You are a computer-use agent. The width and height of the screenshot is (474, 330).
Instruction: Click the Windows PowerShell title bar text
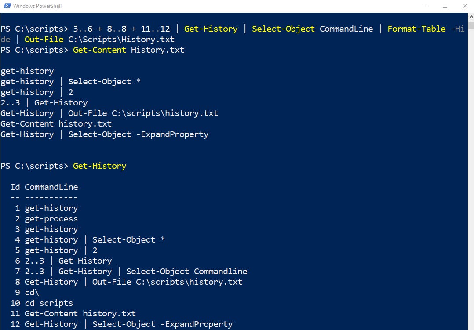39,6
